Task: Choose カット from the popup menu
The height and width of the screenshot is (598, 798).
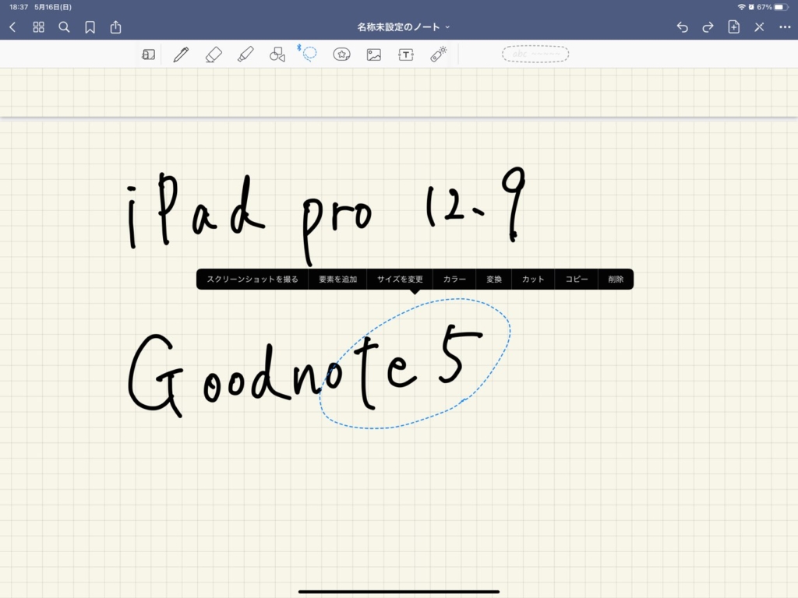Action: coord(533,280)
